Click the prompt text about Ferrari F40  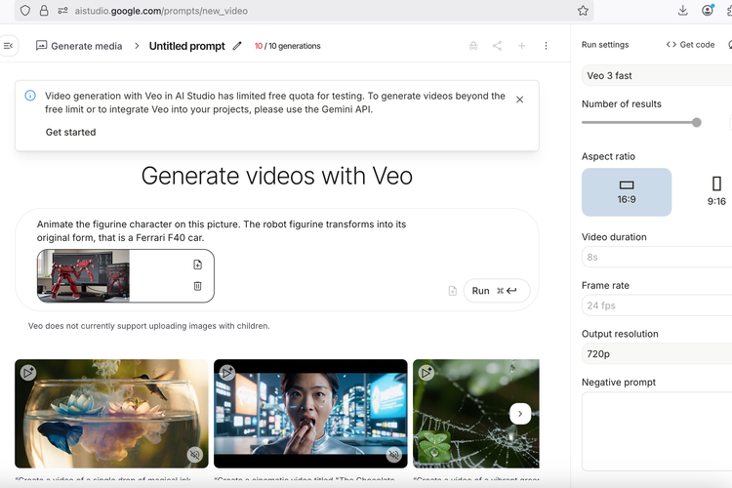[222, 230]
